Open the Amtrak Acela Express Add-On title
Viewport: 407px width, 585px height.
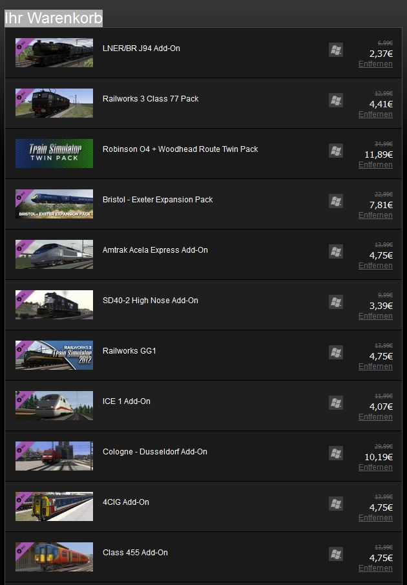point(155,250)
